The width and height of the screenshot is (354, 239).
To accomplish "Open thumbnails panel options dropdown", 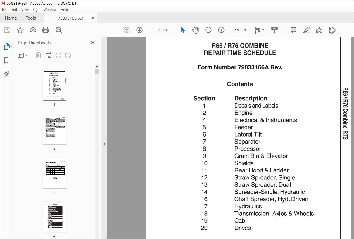I will (x=23, y=55).
